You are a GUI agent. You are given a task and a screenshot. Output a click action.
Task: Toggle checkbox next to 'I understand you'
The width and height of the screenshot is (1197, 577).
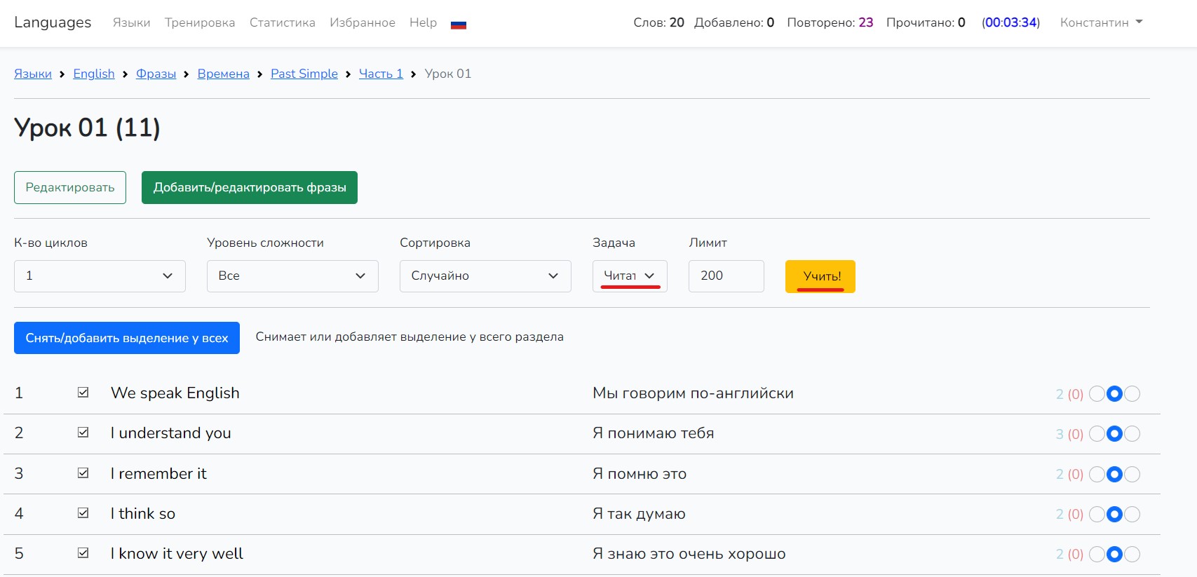pos(83,433)
